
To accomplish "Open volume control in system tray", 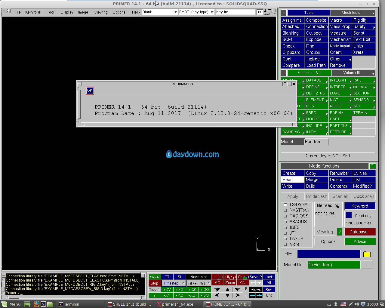I will pos(357,304).
